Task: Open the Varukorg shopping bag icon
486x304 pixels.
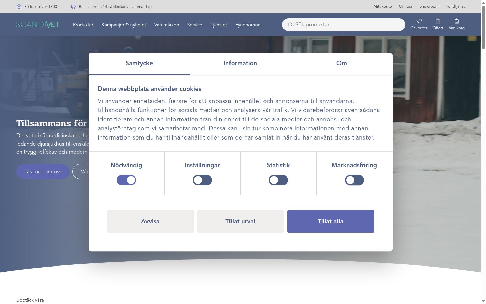Action: 457,21
